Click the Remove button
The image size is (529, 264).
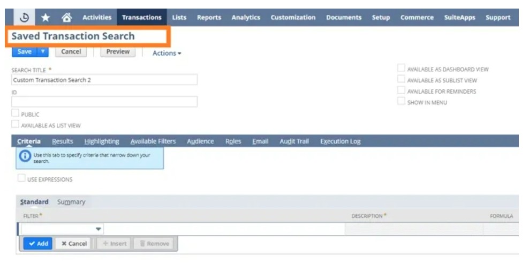154,244
